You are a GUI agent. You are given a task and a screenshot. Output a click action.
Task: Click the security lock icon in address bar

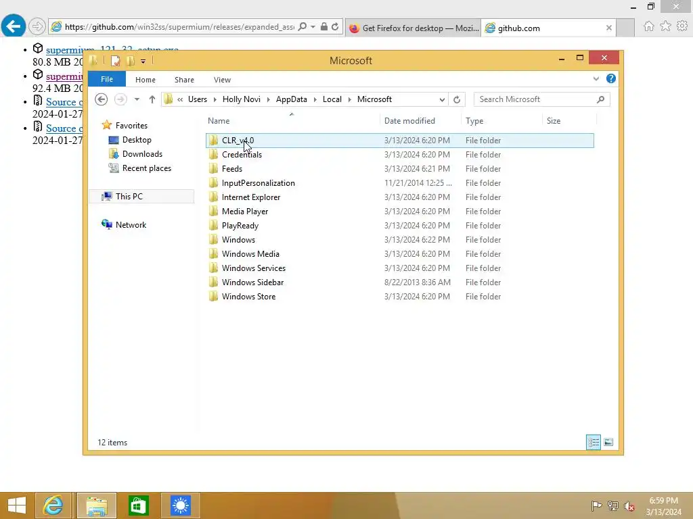click(324, 27)
